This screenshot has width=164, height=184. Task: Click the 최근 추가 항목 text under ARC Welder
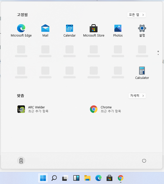pos(38,111)
